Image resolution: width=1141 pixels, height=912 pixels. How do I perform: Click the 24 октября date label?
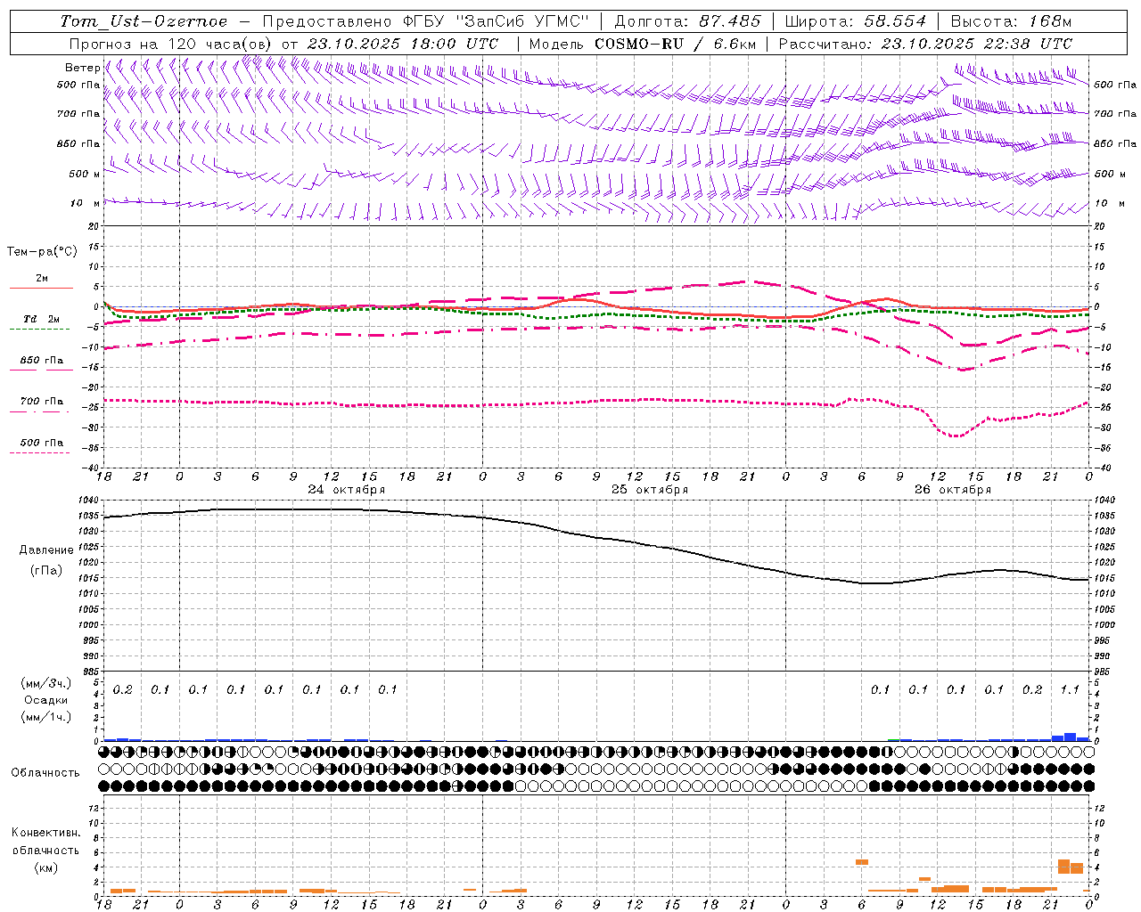346,490
